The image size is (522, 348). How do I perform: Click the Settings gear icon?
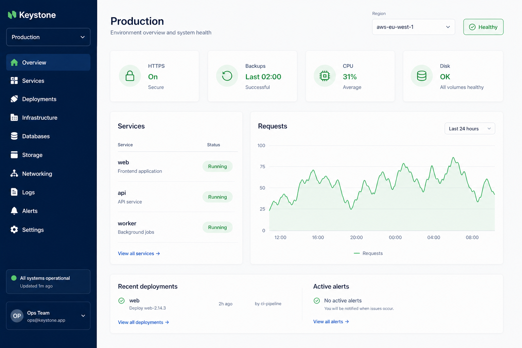pos(14,229)
